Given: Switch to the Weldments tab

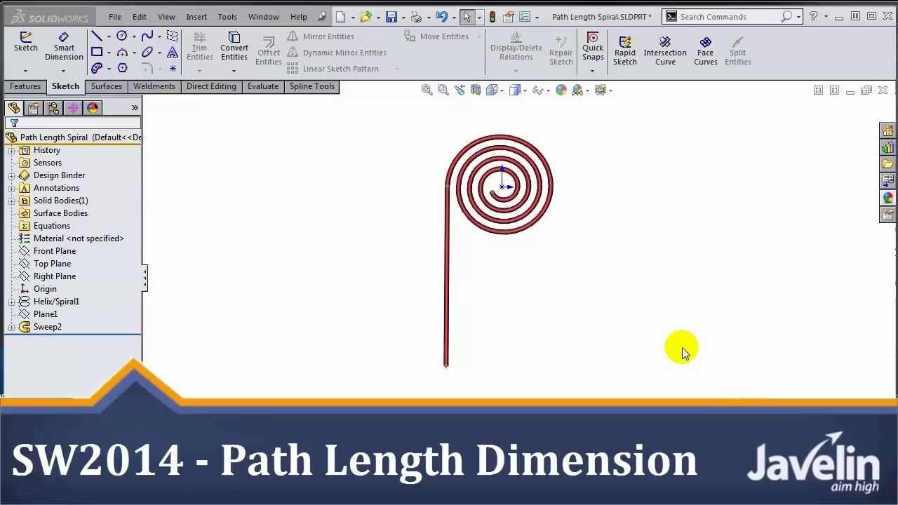Looking at the screenshot, I should 154,86.
